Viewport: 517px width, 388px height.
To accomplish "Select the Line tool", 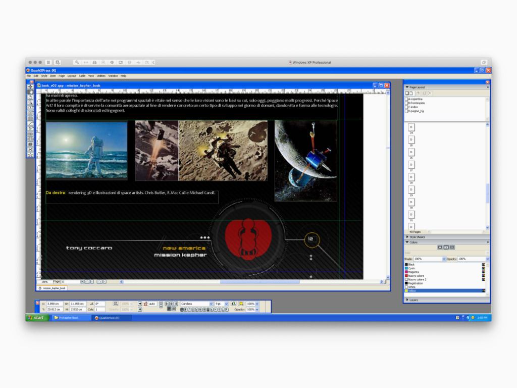I will click(x=30, y=123).
